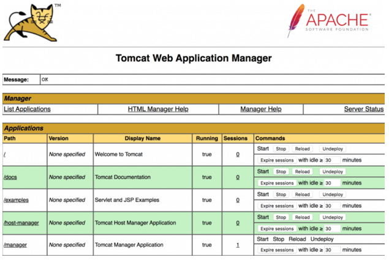Click the Apache Software Foundation logo

(x=329, y=21)
